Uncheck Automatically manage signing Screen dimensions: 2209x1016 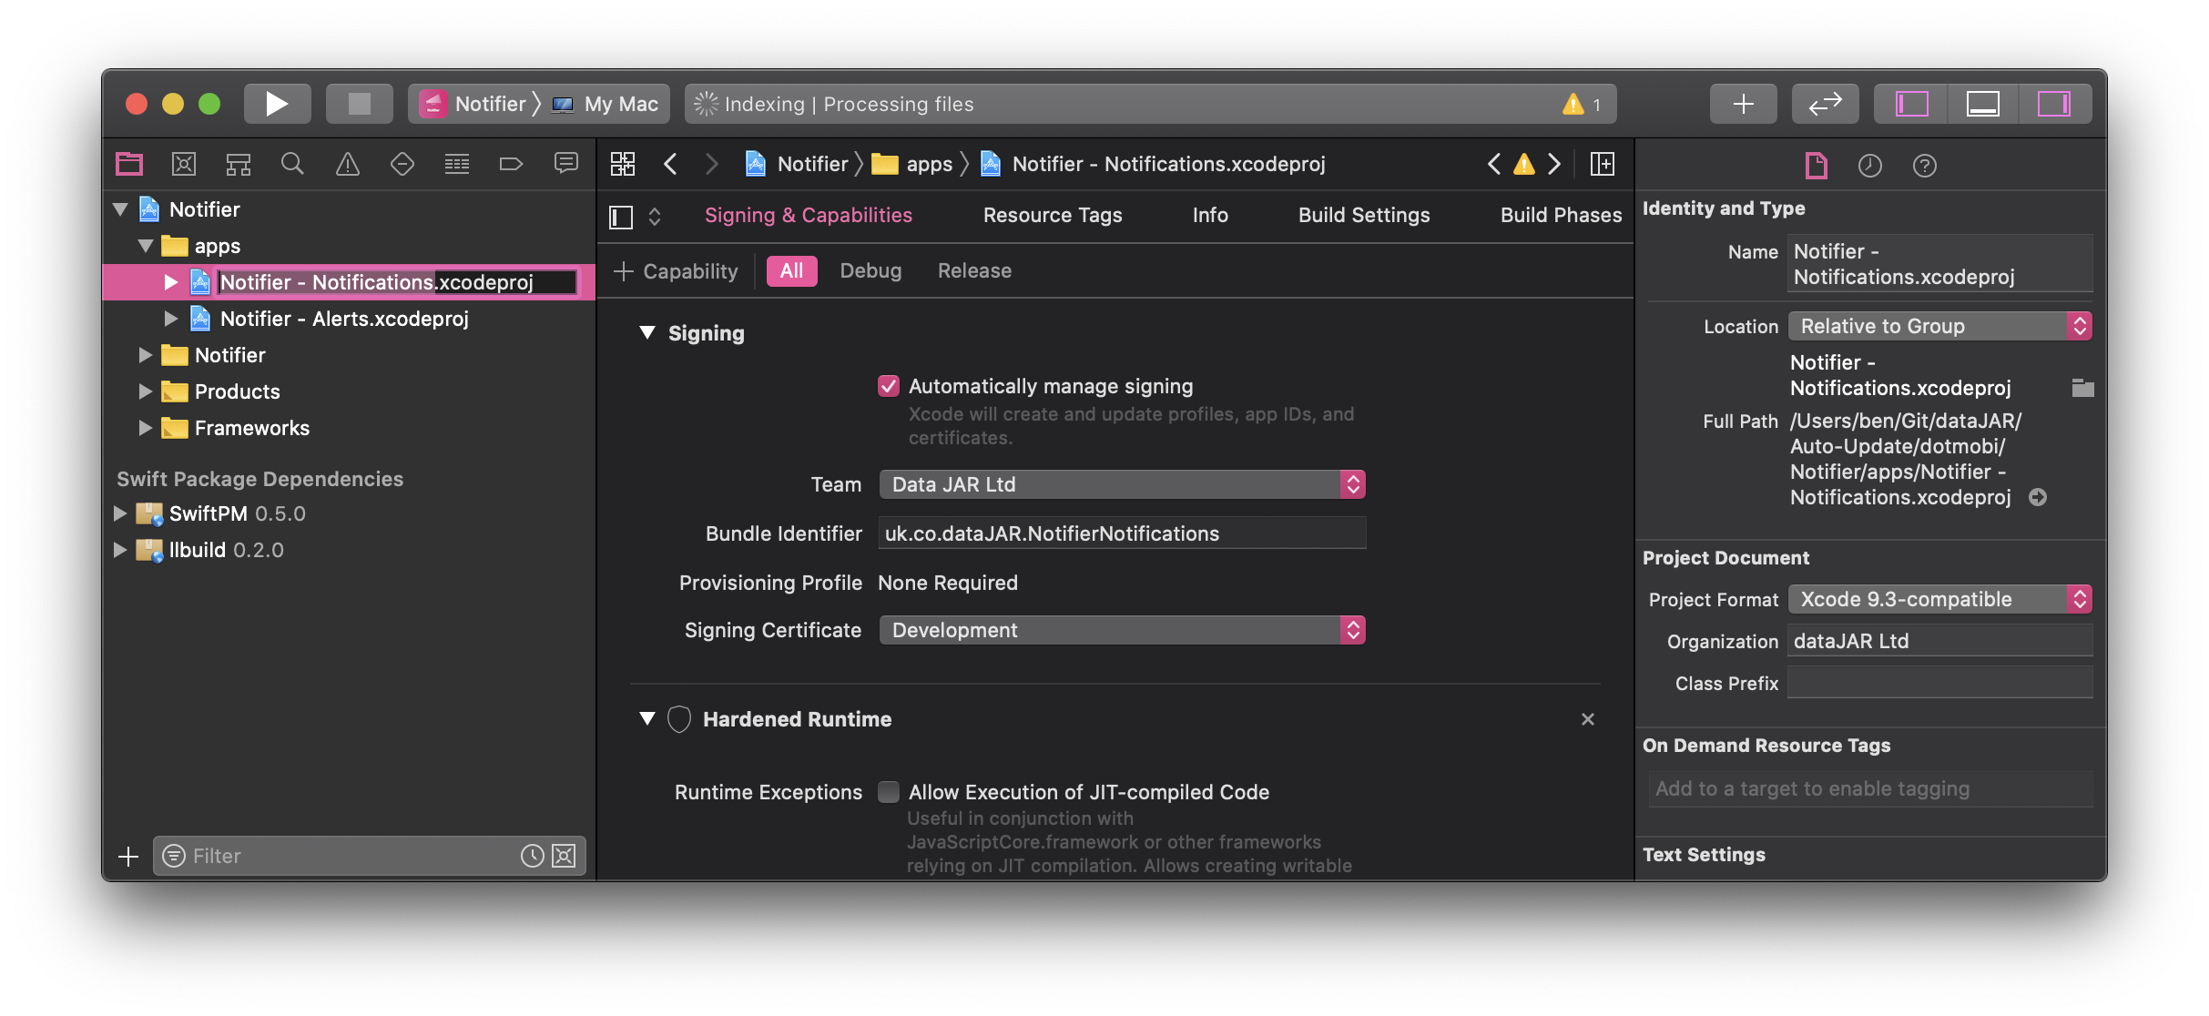[x=889, y=386]
